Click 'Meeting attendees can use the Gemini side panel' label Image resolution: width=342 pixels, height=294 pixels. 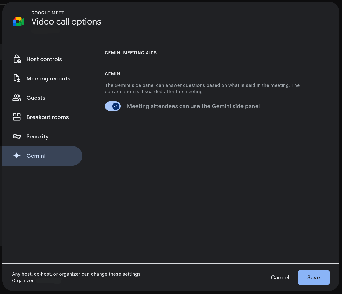193,106
